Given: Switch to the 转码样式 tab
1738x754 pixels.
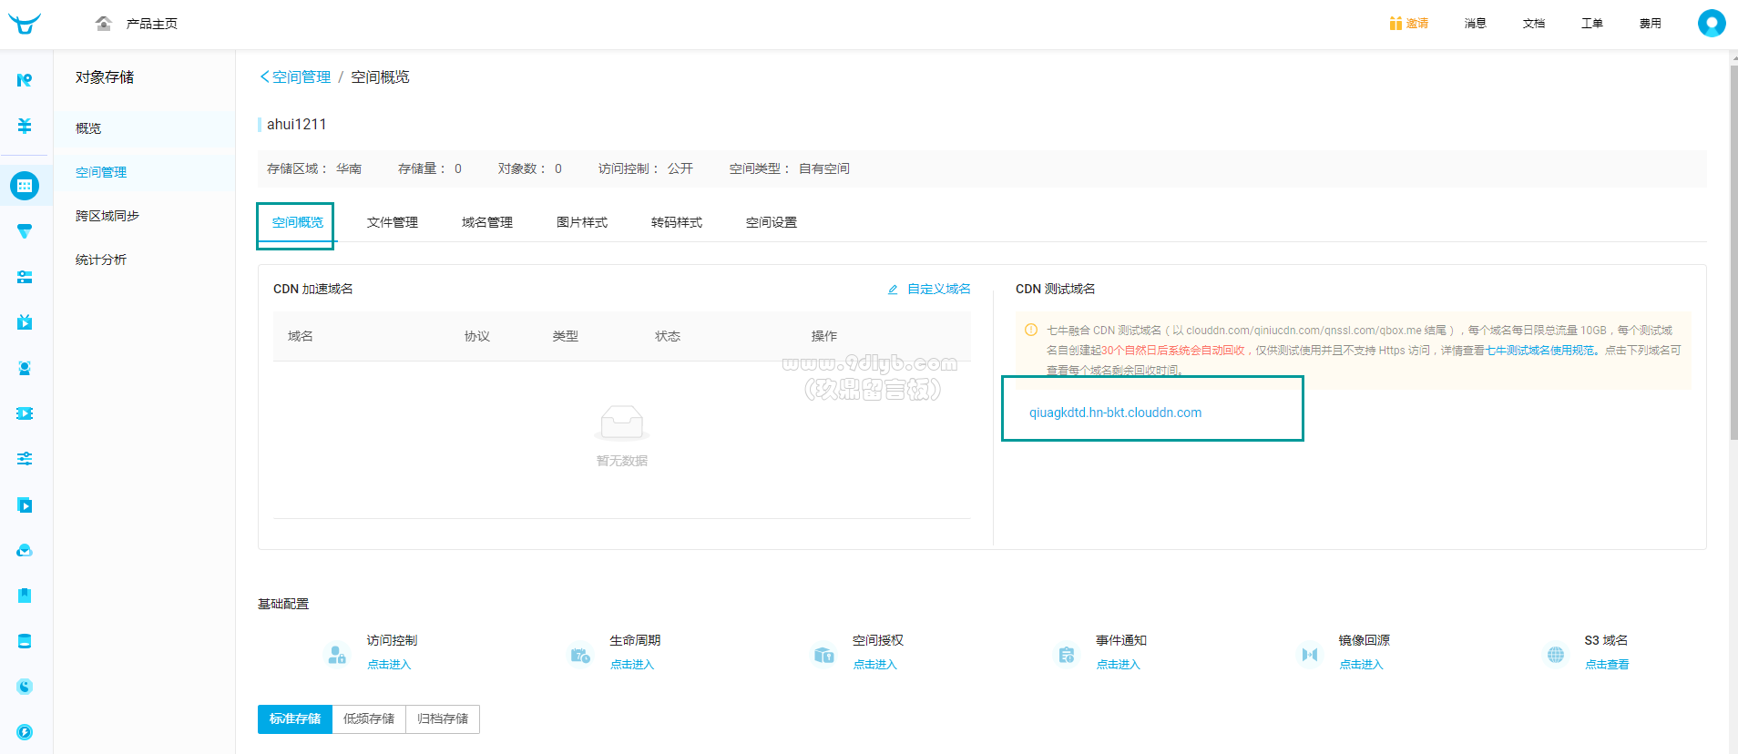Looking at the screenshot, I should (x=677, y=222).
